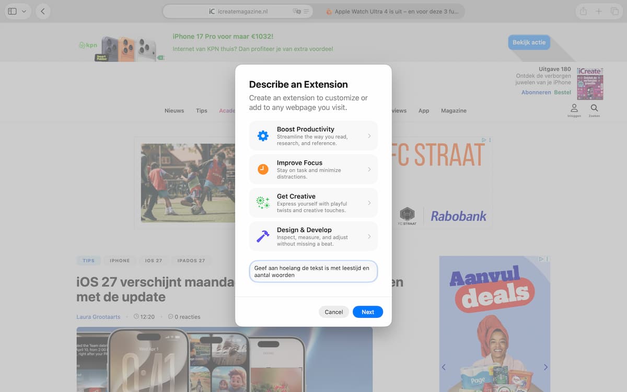Click the icreatemagazine.nl address bar
Screen dimensions: 627x392
pyautogui.click(x=238, y=11)
